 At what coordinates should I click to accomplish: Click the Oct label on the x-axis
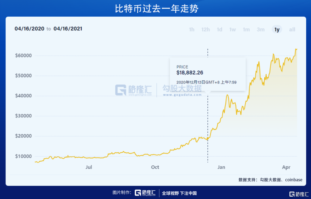(155, 167)
